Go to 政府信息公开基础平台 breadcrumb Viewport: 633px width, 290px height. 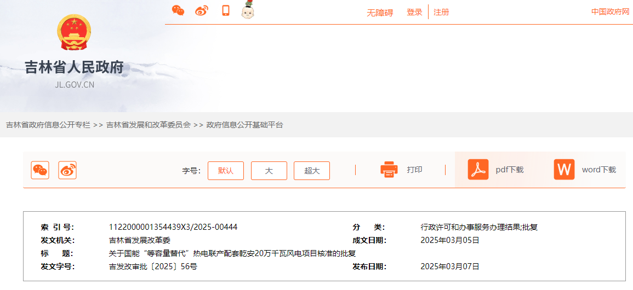(244, 125)
